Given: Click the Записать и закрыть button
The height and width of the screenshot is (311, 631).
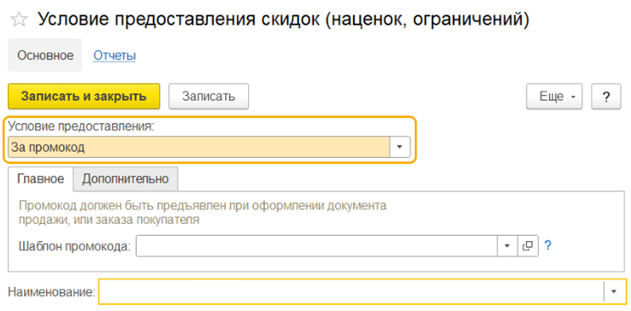Looking at the screenshot, I should click(x=84, y=97).
